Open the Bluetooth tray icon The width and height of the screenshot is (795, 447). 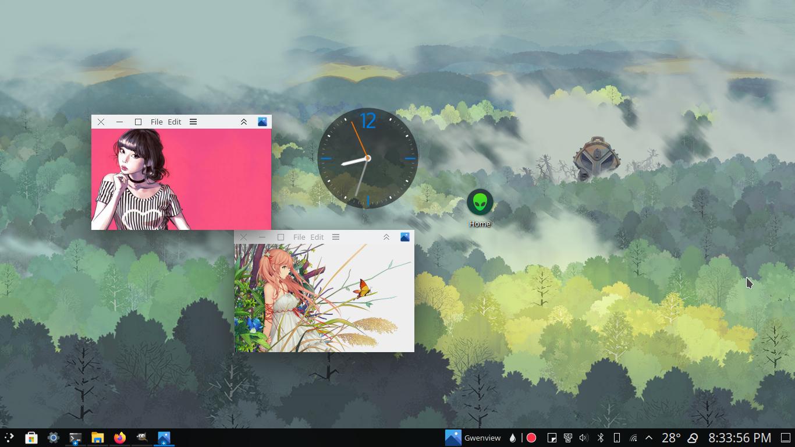[601, 438]
